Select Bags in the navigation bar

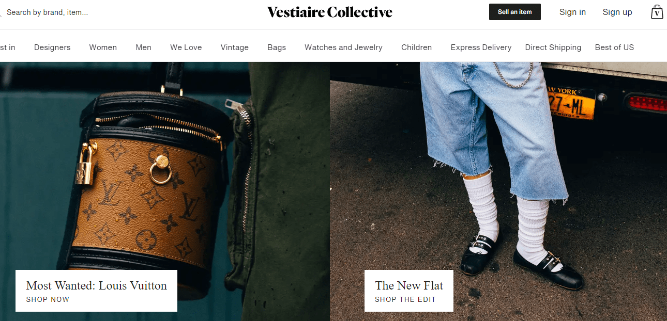tap(277, 47)
